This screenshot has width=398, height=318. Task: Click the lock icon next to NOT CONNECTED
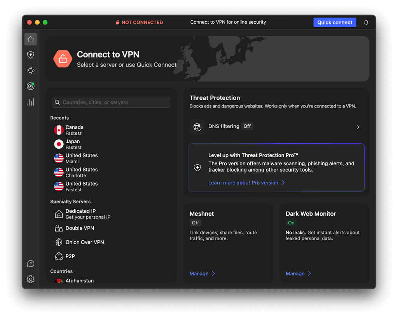[117, 22]
